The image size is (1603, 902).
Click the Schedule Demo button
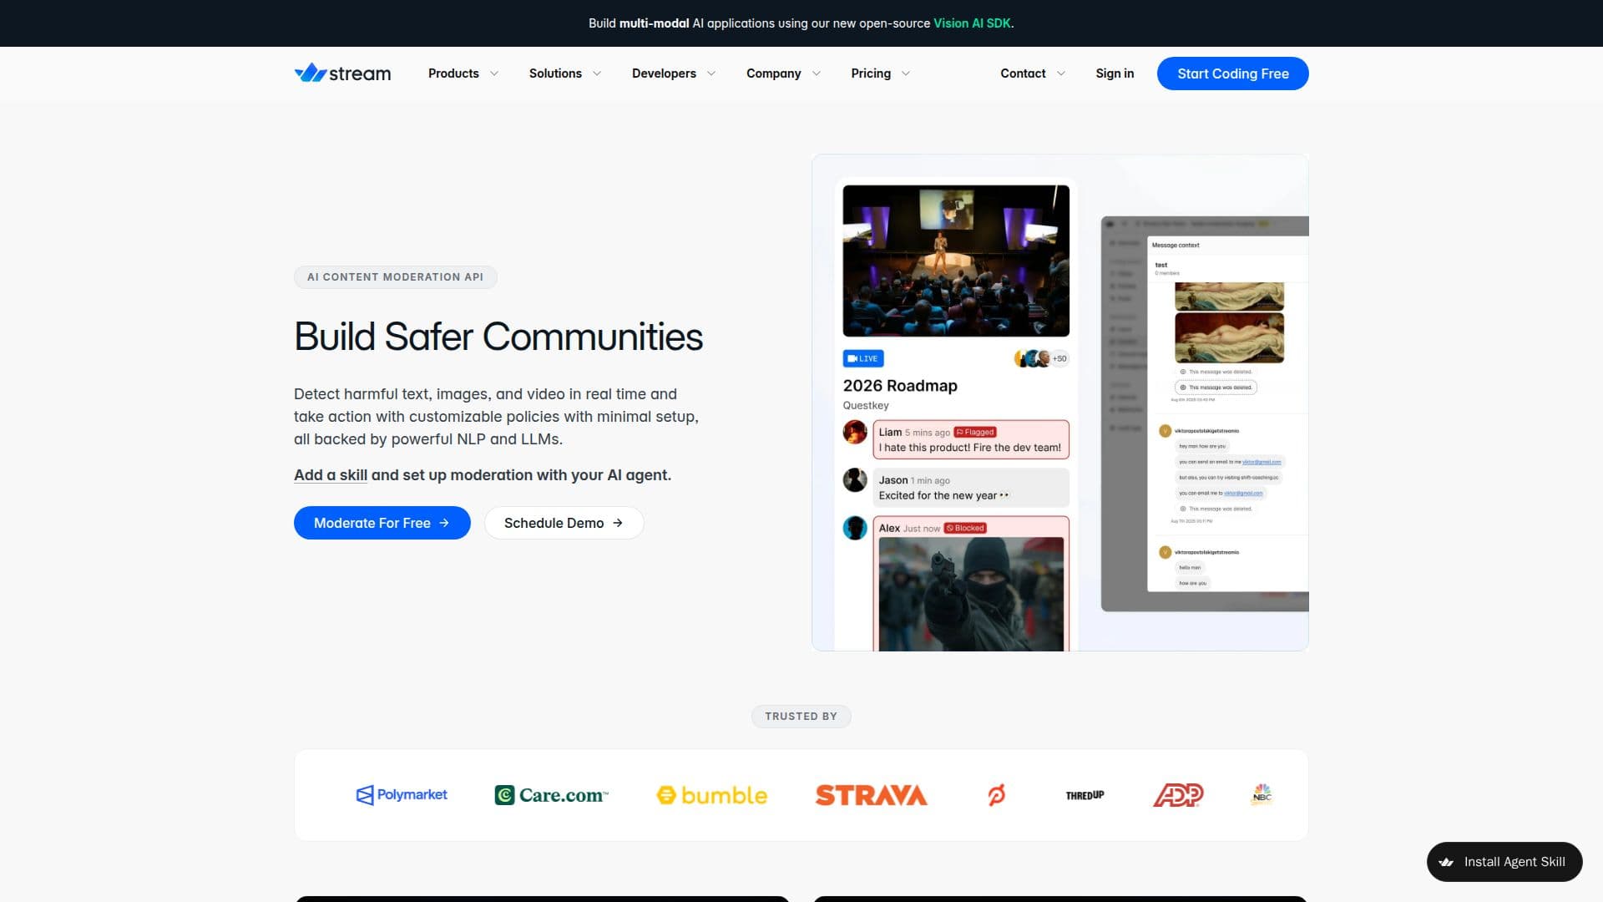pyautogui.click(x=564, y=523)
